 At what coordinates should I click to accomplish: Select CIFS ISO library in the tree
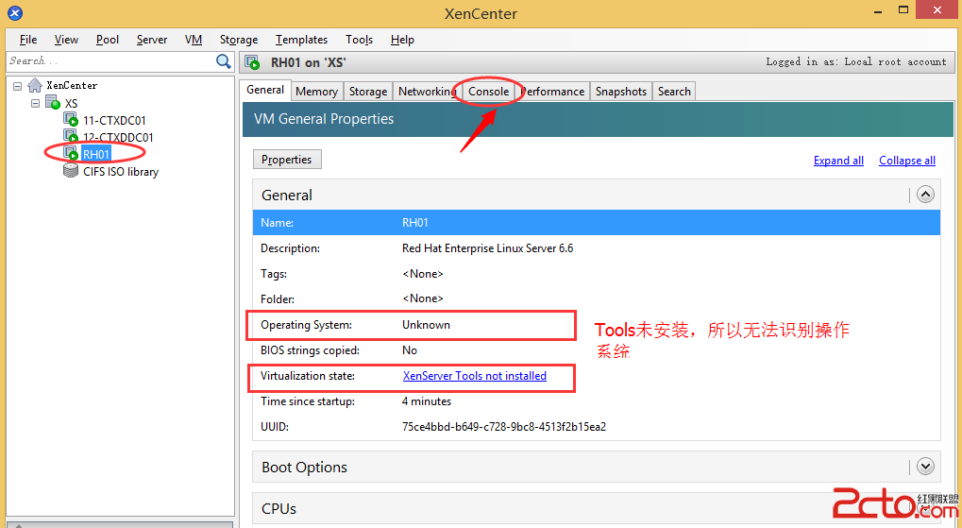pos(121,171)
